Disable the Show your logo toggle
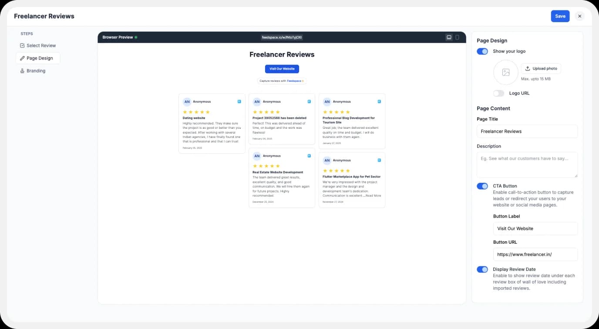Image resolution: width=599 pixels, height=329 pixels. 482,51
